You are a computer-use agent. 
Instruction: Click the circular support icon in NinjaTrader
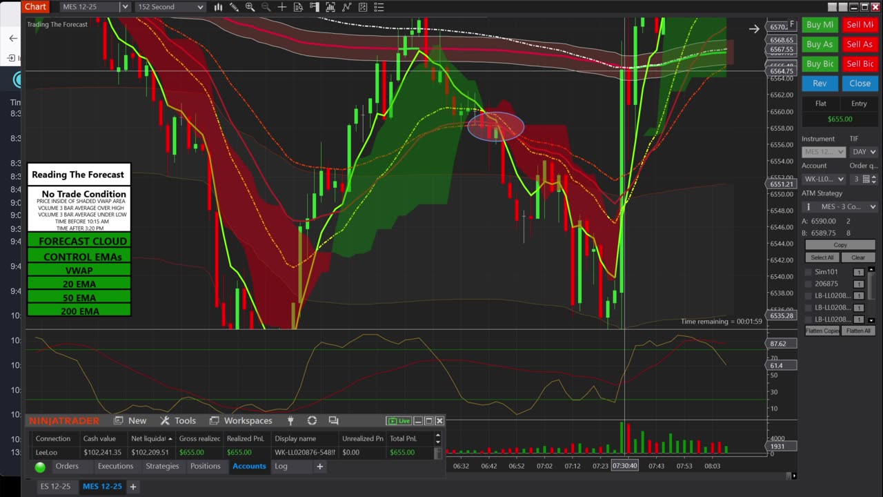pyautogui.click(x=312, y=420)
